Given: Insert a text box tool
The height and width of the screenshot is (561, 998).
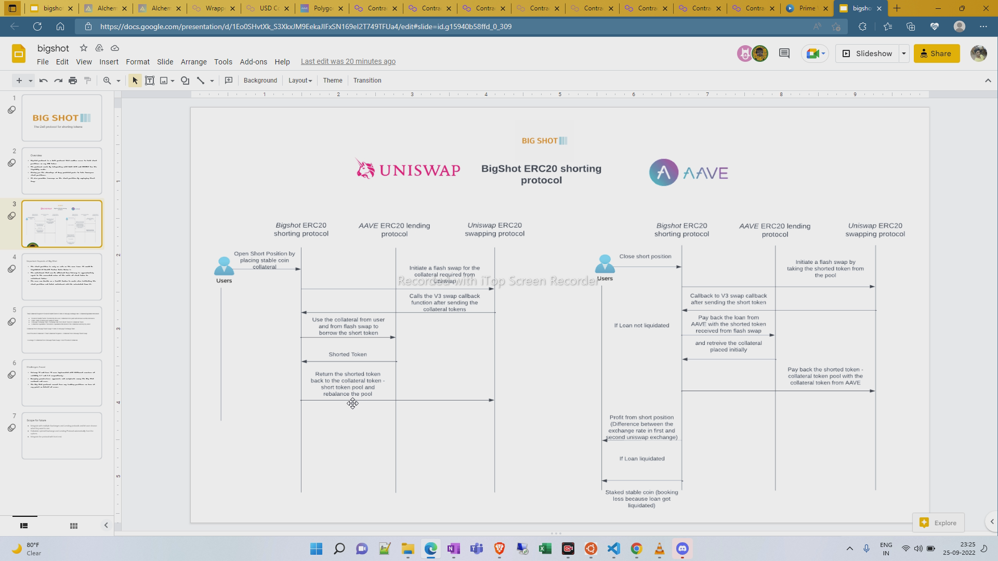Looking at the screenshot, I should [x=150, y=81].
